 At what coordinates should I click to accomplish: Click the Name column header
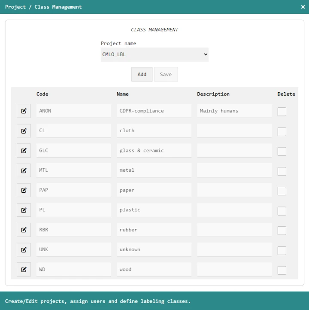[x=122, y=94]
